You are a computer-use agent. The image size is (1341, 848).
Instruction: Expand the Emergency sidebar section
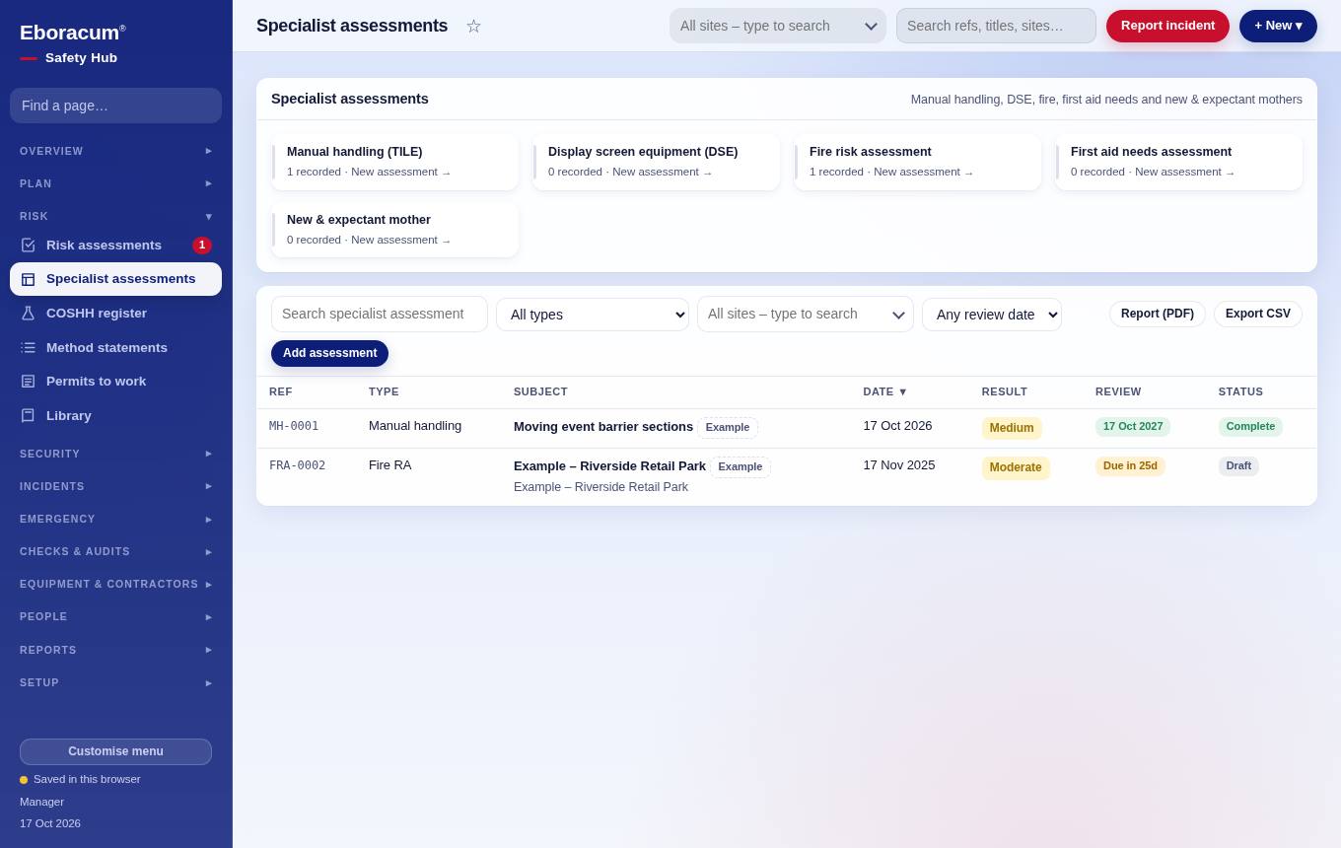pos(115,519)
